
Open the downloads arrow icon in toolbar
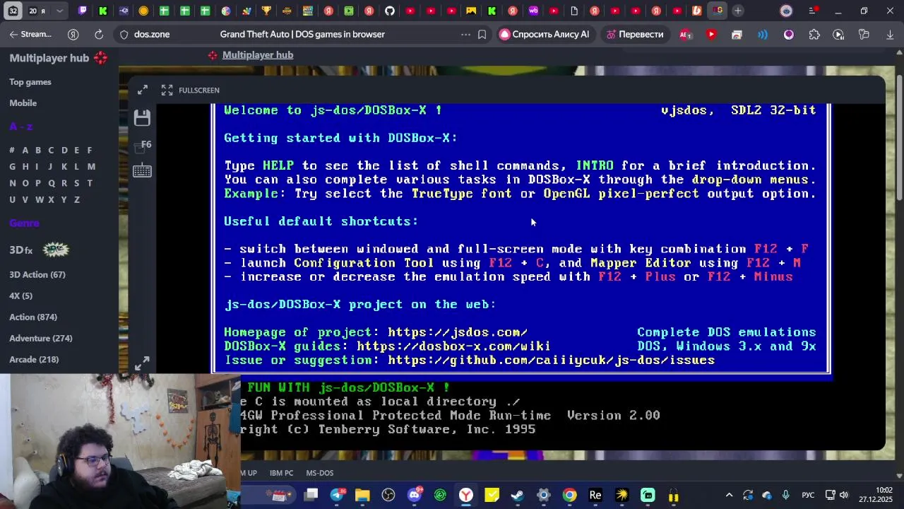tap(889, 34)
